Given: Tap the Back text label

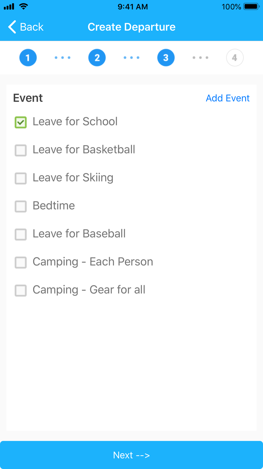Looking at the screenshot, I should coord(32,27).
